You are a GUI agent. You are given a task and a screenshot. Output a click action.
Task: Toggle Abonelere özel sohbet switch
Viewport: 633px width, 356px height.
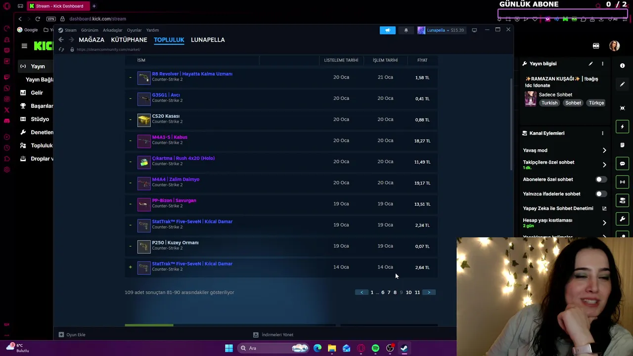[x=600, y=179]
